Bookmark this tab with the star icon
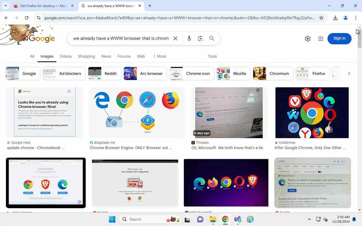 [321, 18]
